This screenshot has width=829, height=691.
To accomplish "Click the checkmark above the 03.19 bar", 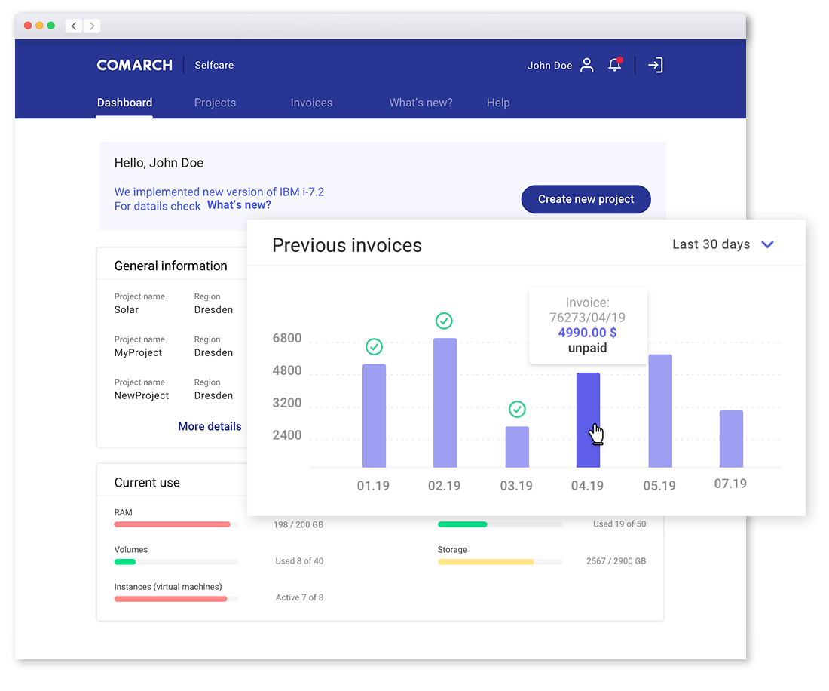I will click(517, 410).
